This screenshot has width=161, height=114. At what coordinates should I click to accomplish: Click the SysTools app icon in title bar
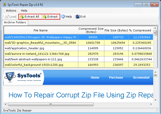(5, 5)
